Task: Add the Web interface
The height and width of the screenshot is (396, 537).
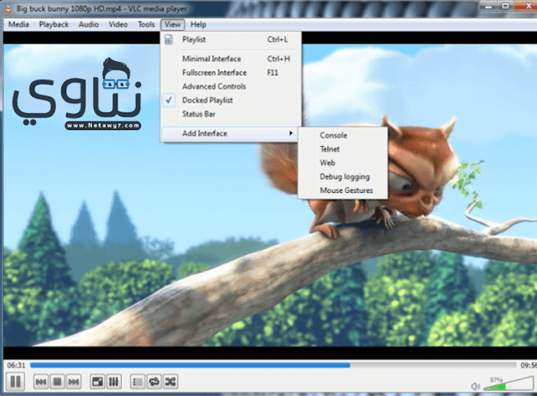Action: point(343,163)
